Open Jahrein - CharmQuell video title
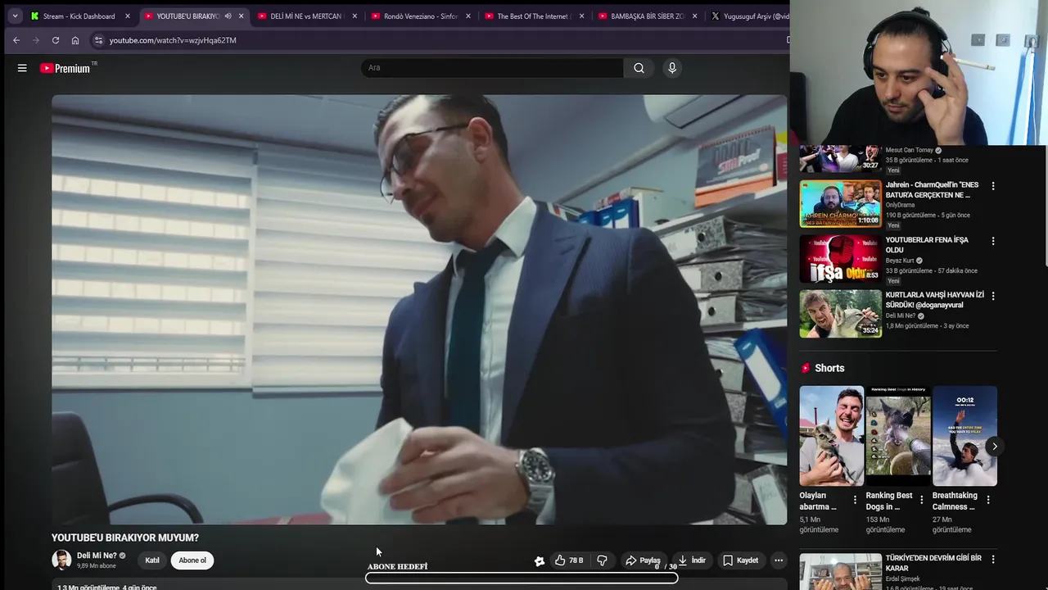Image resolution: width=1048 pixels, height=590 pixels. tap(932, 190)
